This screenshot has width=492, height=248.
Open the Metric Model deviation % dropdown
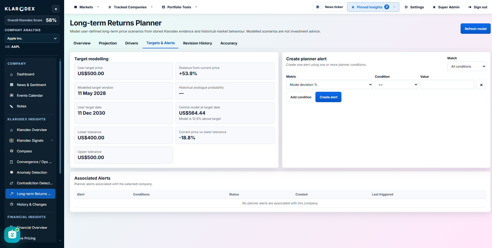(329, 85)
